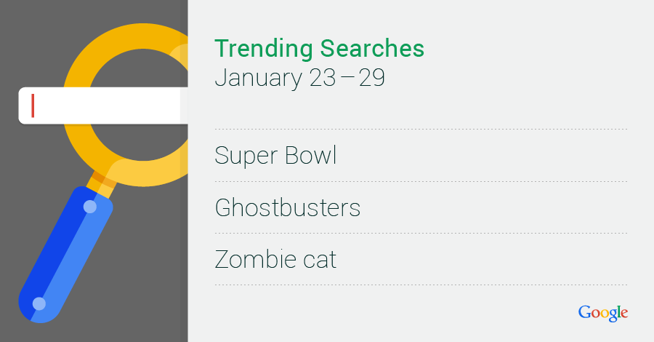Screen dimensions: 654x342
Task: Click the Google logo
Action: tap(602, 313)
